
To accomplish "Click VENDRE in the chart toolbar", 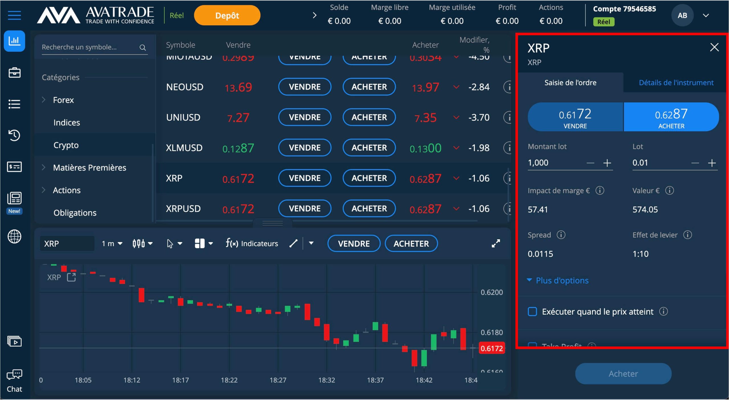I will point(354,244).
